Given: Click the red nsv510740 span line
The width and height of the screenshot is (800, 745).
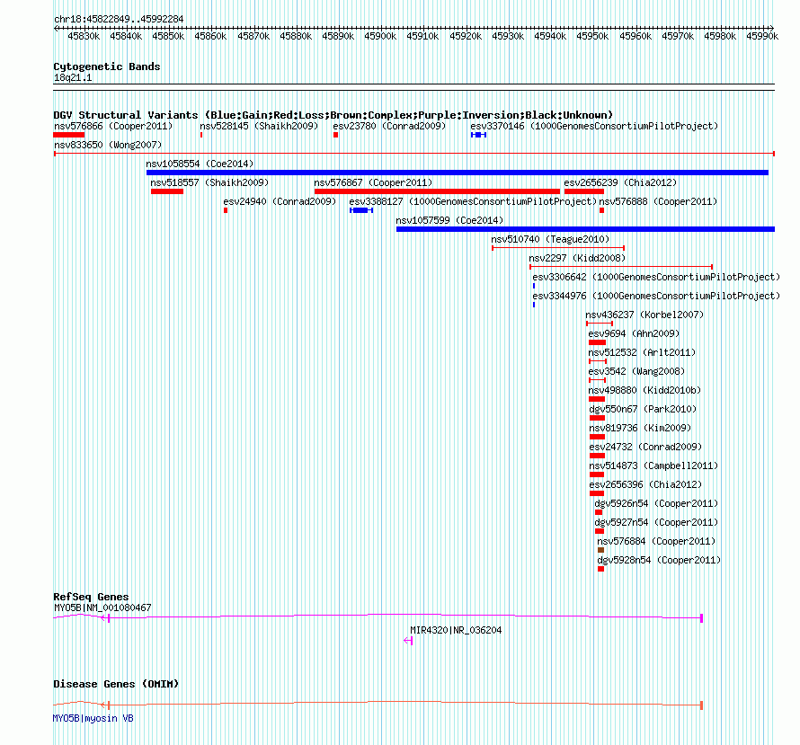Looking at the screenshot, I should click(558, 248).
